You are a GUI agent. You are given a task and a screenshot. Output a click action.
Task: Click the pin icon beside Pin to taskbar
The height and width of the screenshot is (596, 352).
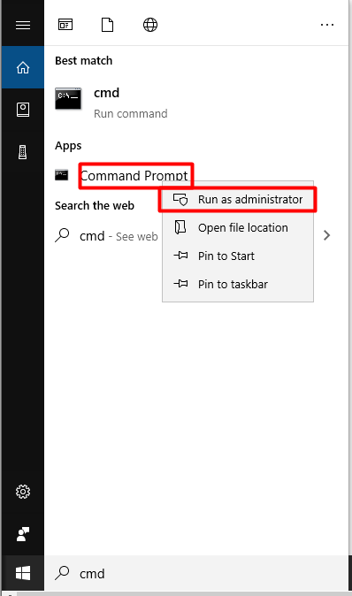click(x=180, y=284)
